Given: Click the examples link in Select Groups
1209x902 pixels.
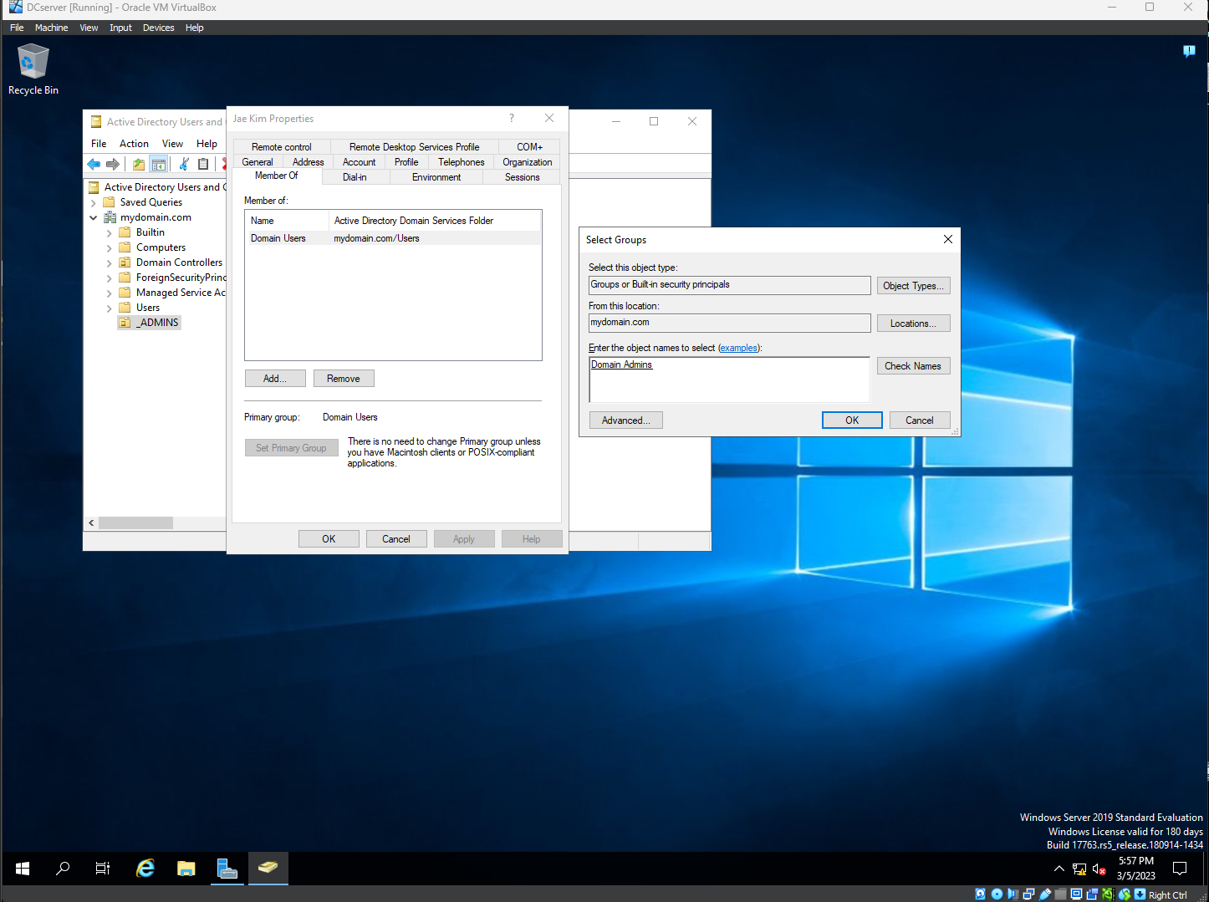Looking at the screenshot, I should tap(738, 348).
